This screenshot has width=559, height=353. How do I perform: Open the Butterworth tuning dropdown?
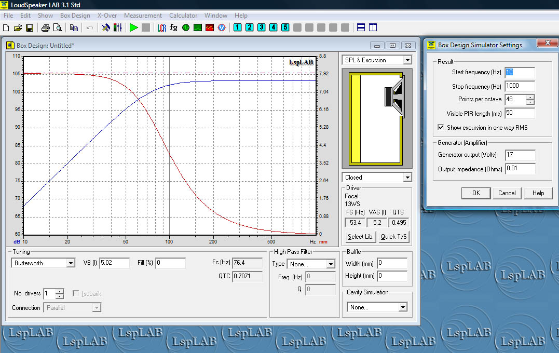pos(71,263)
